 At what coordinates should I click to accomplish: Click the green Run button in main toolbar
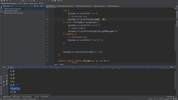coord(29,1)
